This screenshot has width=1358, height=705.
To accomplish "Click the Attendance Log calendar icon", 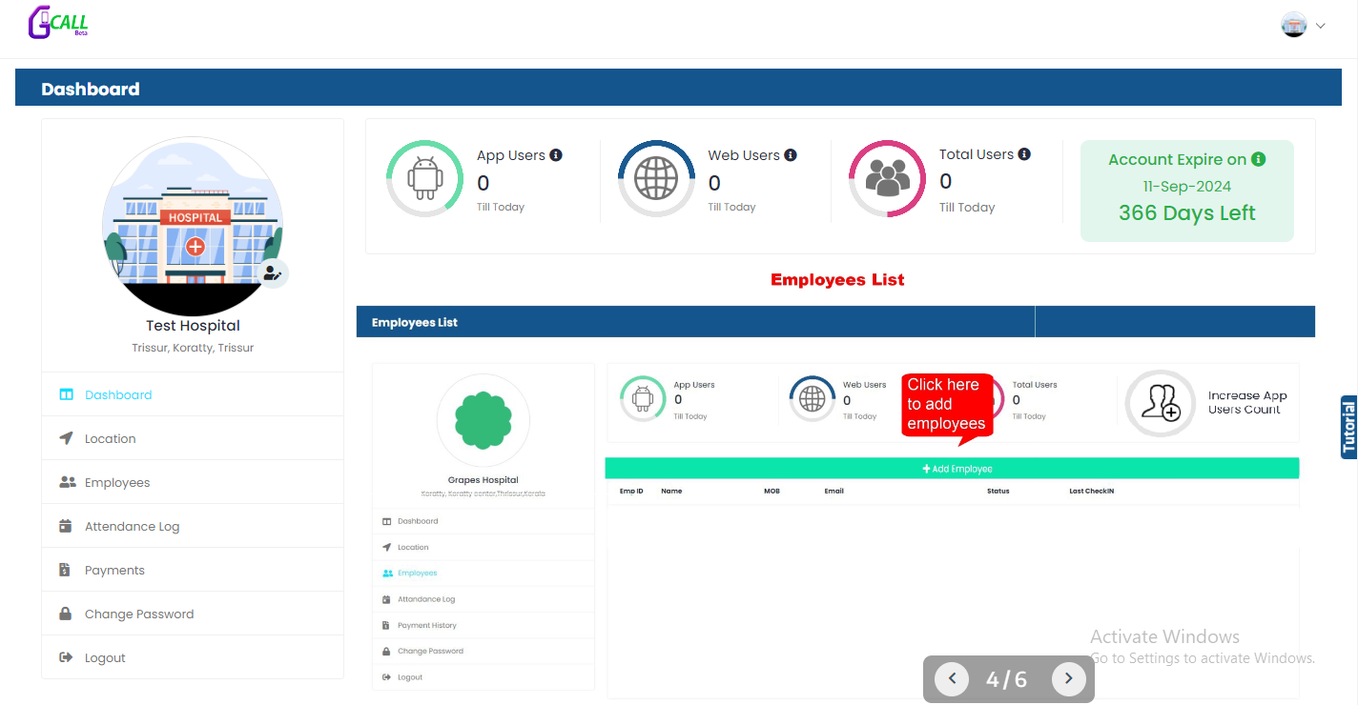I will pos(66,526).
